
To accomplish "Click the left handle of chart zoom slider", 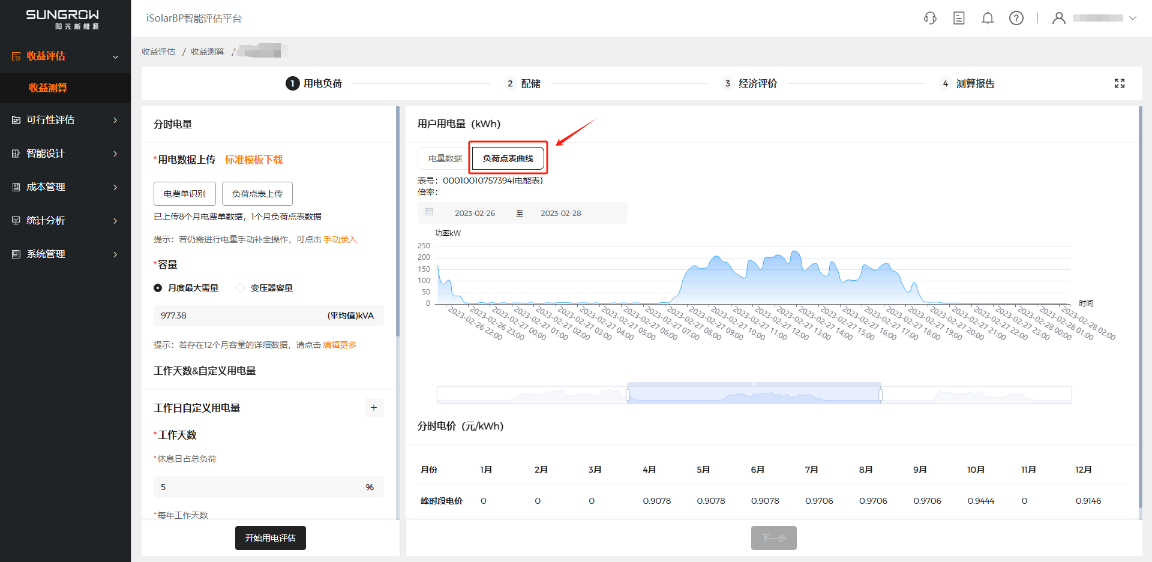I will click(628, 395).
